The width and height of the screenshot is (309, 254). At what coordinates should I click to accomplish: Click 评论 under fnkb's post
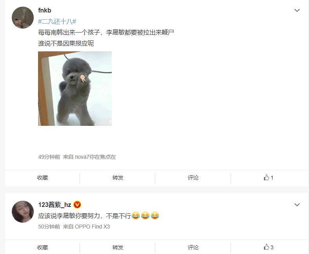point(193,178)
